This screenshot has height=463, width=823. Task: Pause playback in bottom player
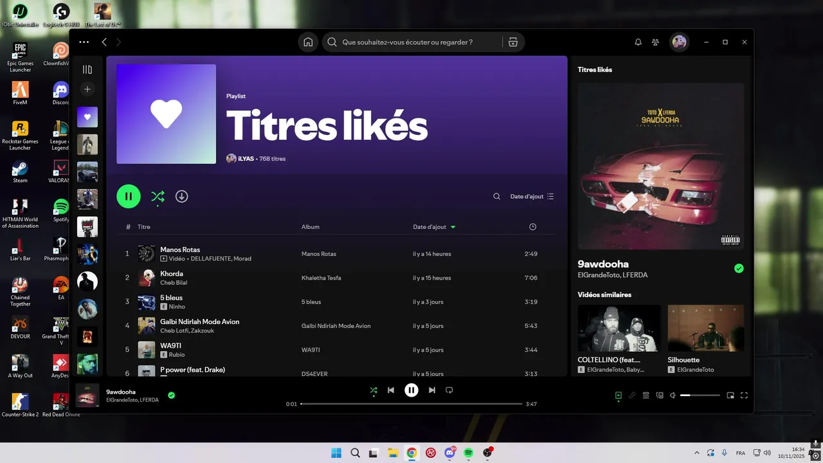[x=411, y=390]
